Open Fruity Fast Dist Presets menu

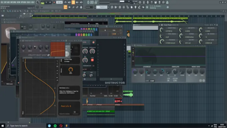tap(54, 41)
